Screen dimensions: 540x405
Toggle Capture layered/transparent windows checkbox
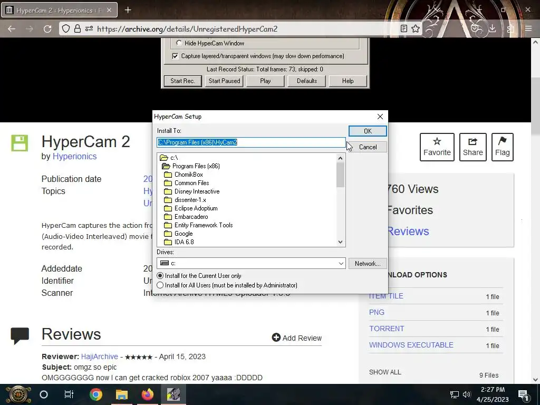tap(175, 56)
